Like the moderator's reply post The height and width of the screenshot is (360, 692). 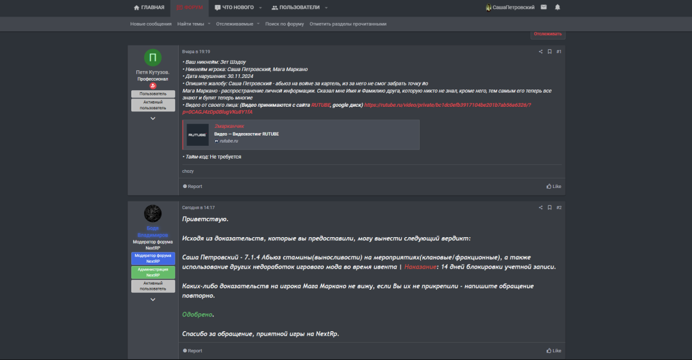coord(554,350)
